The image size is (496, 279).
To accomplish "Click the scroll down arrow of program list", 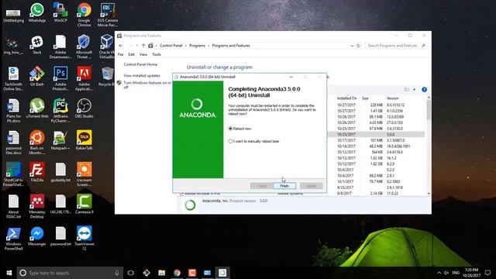I will click(x=429, y=193).
